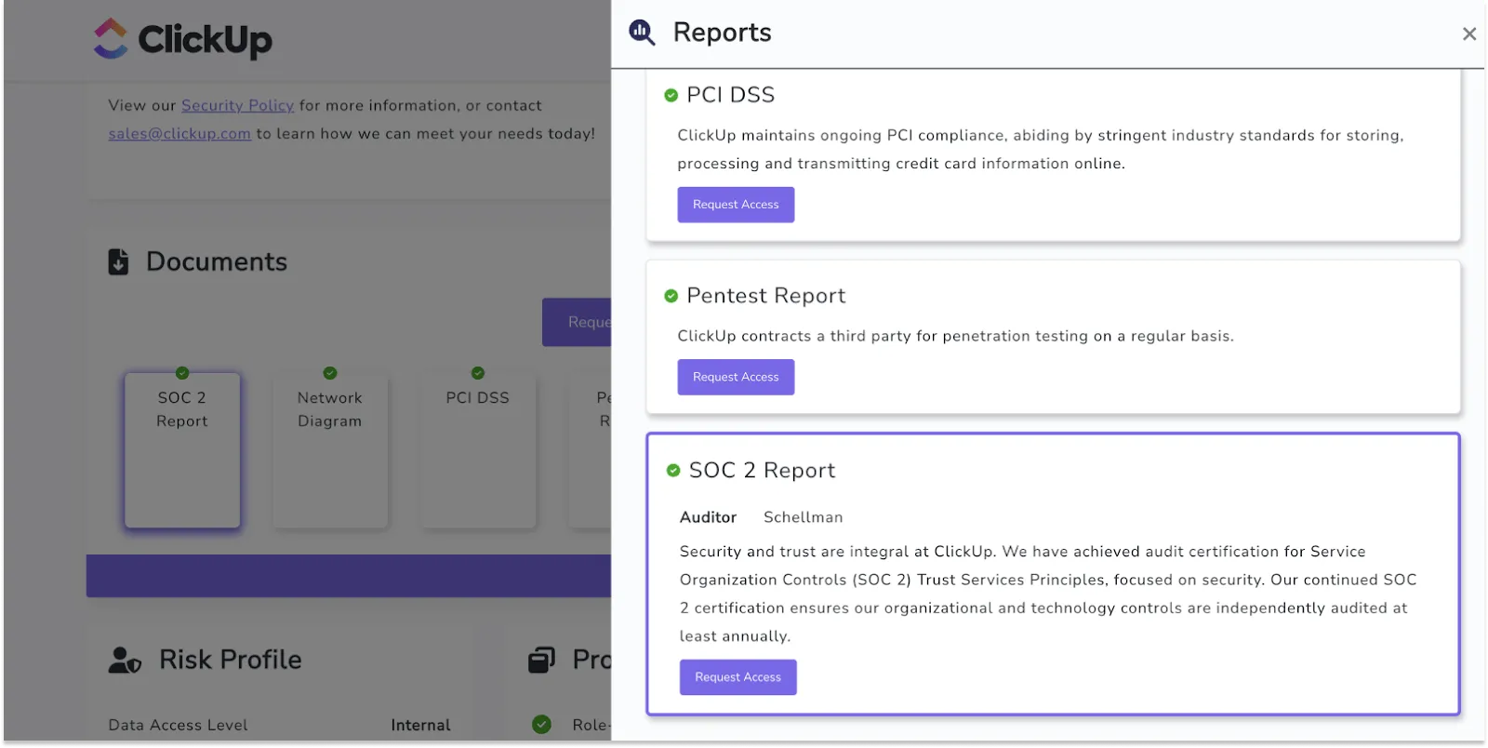Close the Reports panel
This screenshot has width=1488, height=748.
point(1469,34)
